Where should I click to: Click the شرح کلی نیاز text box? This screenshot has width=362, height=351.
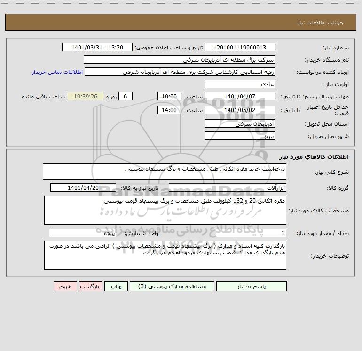[165, 171]
